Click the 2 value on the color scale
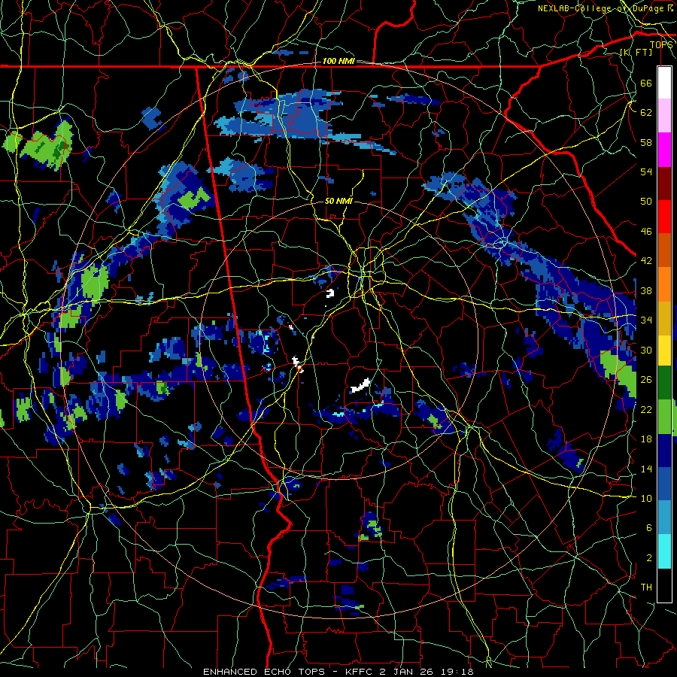This screenshot has height=677, width=677. coord(649,558)
